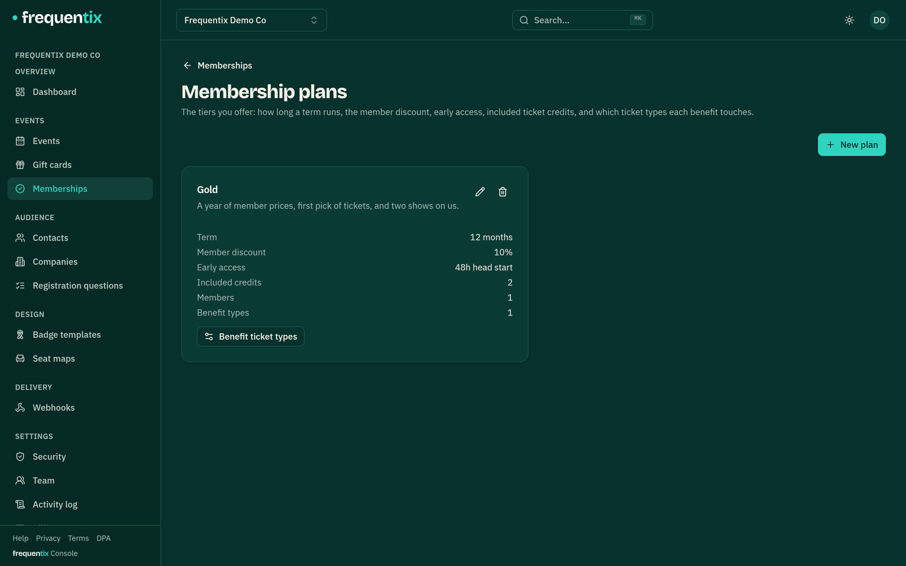The height and width of the screenshot is (566, 906).
Task: Go back using the Memberships arrow
Action: [218, 65]
